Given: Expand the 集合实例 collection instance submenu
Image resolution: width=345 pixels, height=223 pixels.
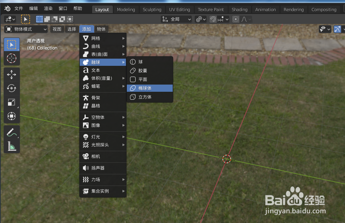Looking at the screenshot, I should click(103, 191).
